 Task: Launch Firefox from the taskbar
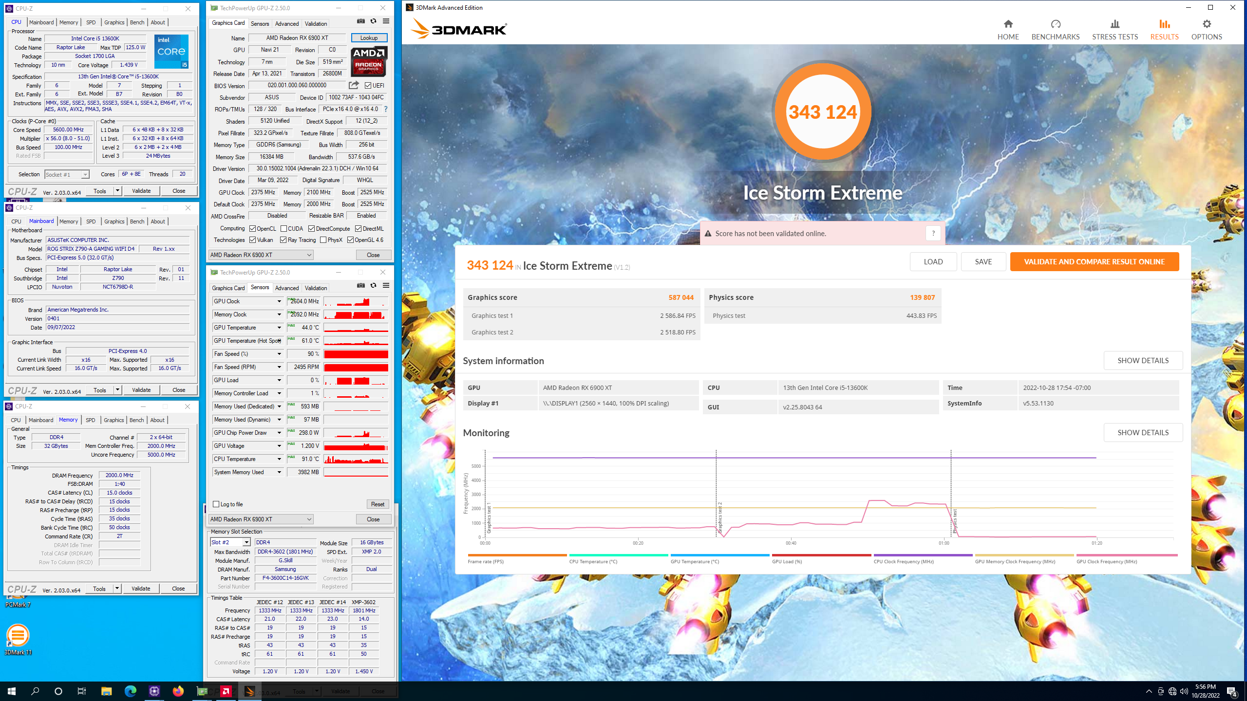coord(178,691)
